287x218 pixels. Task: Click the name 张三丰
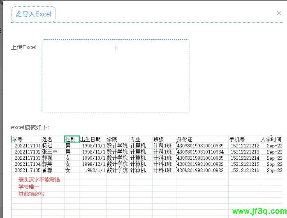point(50,152)
